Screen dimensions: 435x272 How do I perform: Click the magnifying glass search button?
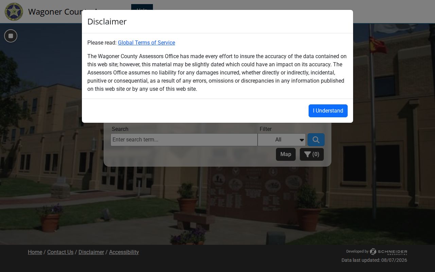click(x=316, y=140)
